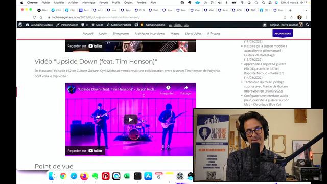Open Configurer une interface audio sidebar link
This screenshot has width=327, height=184.
pyautogui.click(x=267, y=100)
